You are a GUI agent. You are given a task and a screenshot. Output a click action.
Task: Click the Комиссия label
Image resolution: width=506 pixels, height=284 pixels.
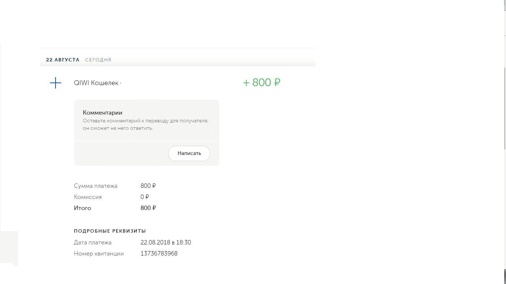tap(88, 197)
